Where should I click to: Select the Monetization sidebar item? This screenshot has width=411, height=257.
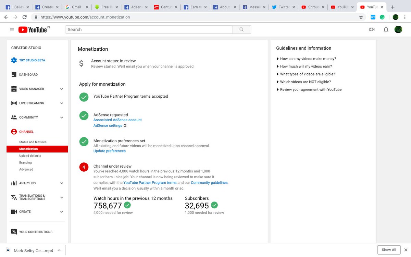pos(37,149)
